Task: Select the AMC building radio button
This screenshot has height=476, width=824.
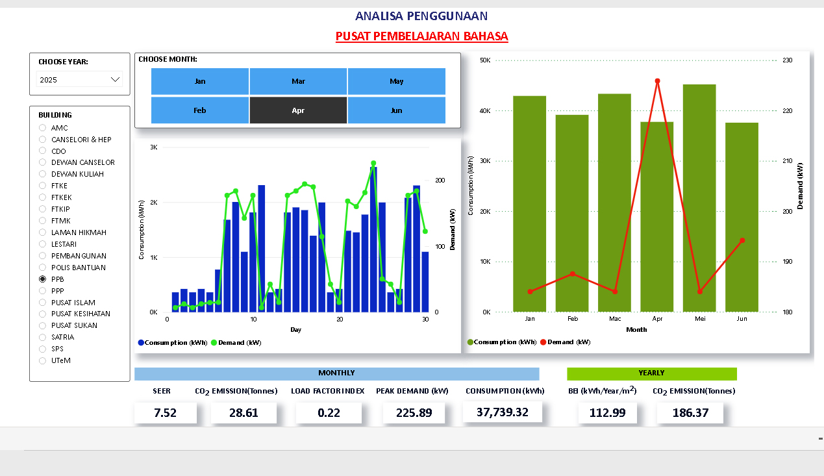Action: [x=43, y=128]
